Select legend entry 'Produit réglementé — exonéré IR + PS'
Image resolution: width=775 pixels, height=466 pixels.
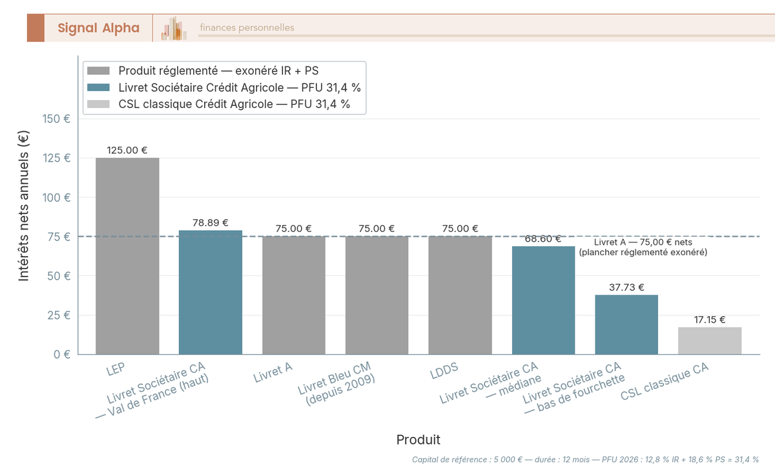[x=219, y=70]
